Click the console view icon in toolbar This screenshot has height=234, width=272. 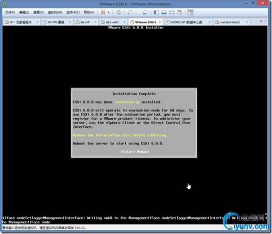191,12
